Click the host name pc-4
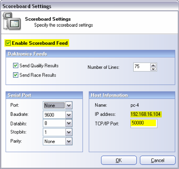This screenshot has width=179, height=169. (135, 105)
